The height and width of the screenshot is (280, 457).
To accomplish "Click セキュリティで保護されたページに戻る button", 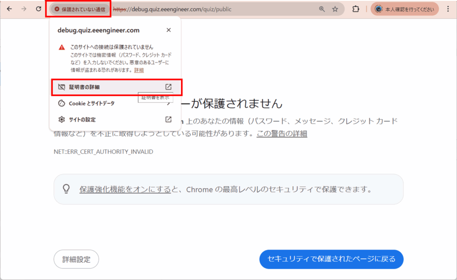I will coord(331,259).
